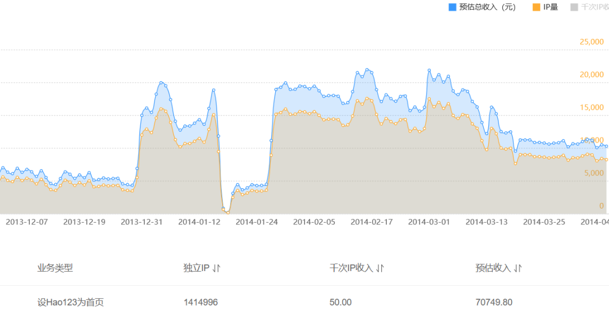Click the 70749.80 estimated revenue value
This screenshot has height=319, width=609.
[494, 302]
